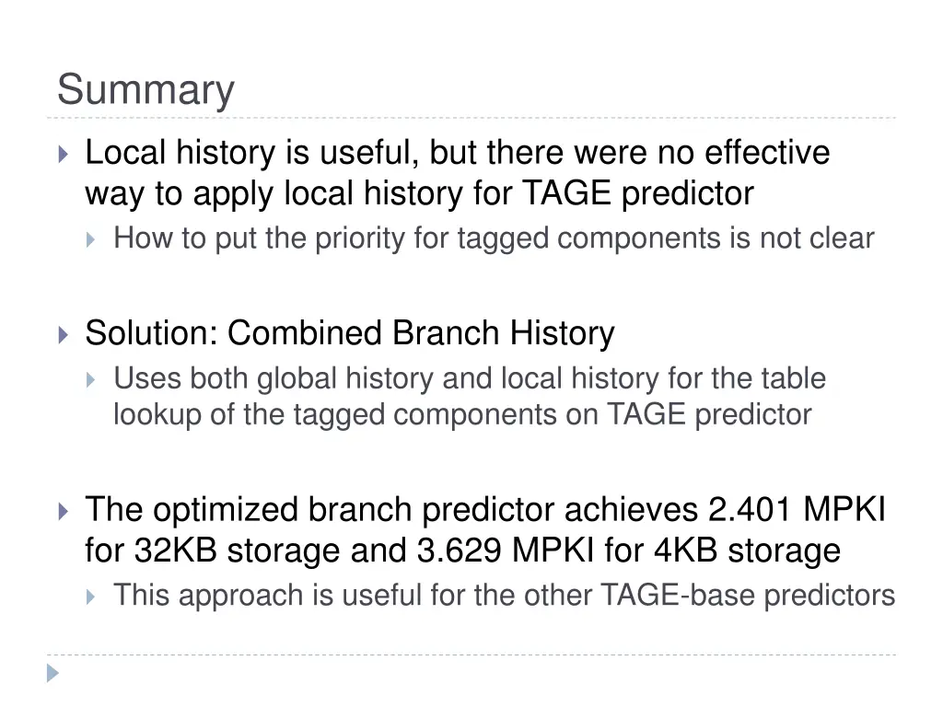
Task: Click the sub-bullet arrow before 'This approach is useful'
Action: (x=91, y=597)
